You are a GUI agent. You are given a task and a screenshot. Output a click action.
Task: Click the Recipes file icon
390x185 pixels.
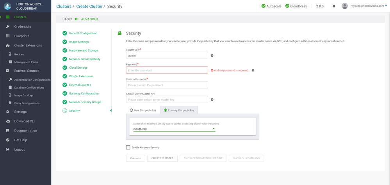point(10,54)
